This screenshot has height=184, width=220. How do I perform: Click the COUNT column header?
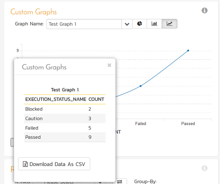coord(96,99)
